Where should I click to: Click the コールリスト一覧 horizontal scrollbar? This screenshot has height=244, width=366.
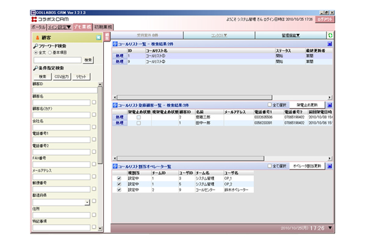point(213,96)
